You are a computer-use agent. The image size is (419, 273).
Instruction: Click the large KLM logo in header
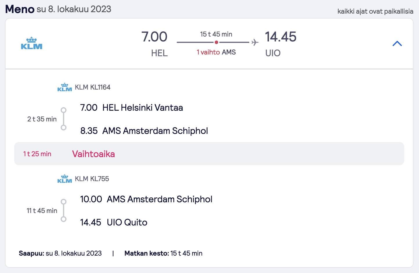click(32, 43)
